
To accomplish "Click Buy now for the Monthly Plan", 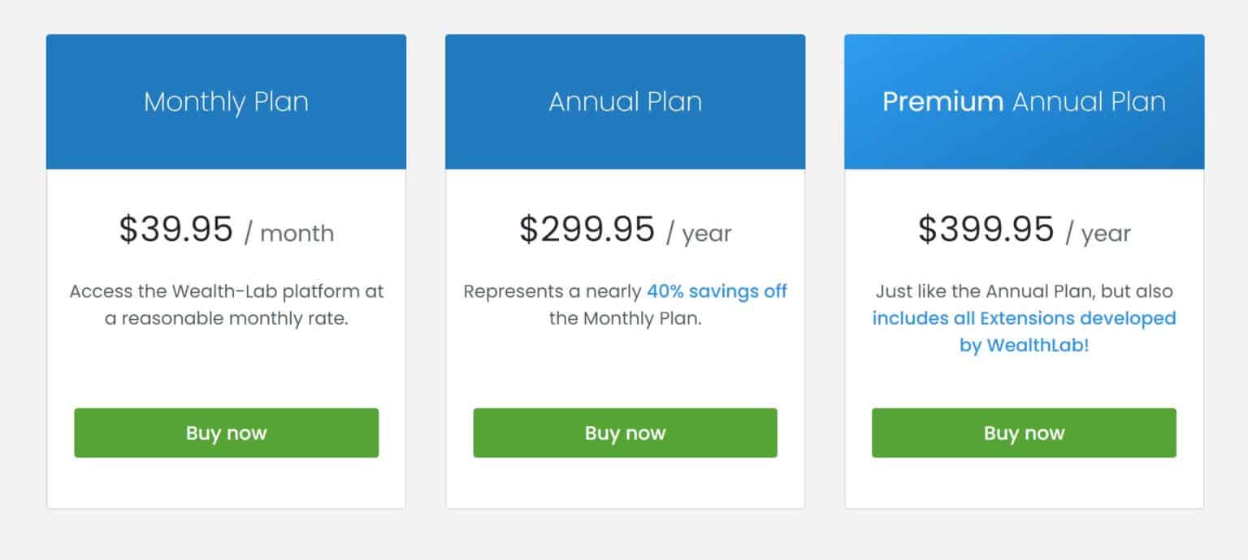I will pyautogui.click(x=226, y=433).
